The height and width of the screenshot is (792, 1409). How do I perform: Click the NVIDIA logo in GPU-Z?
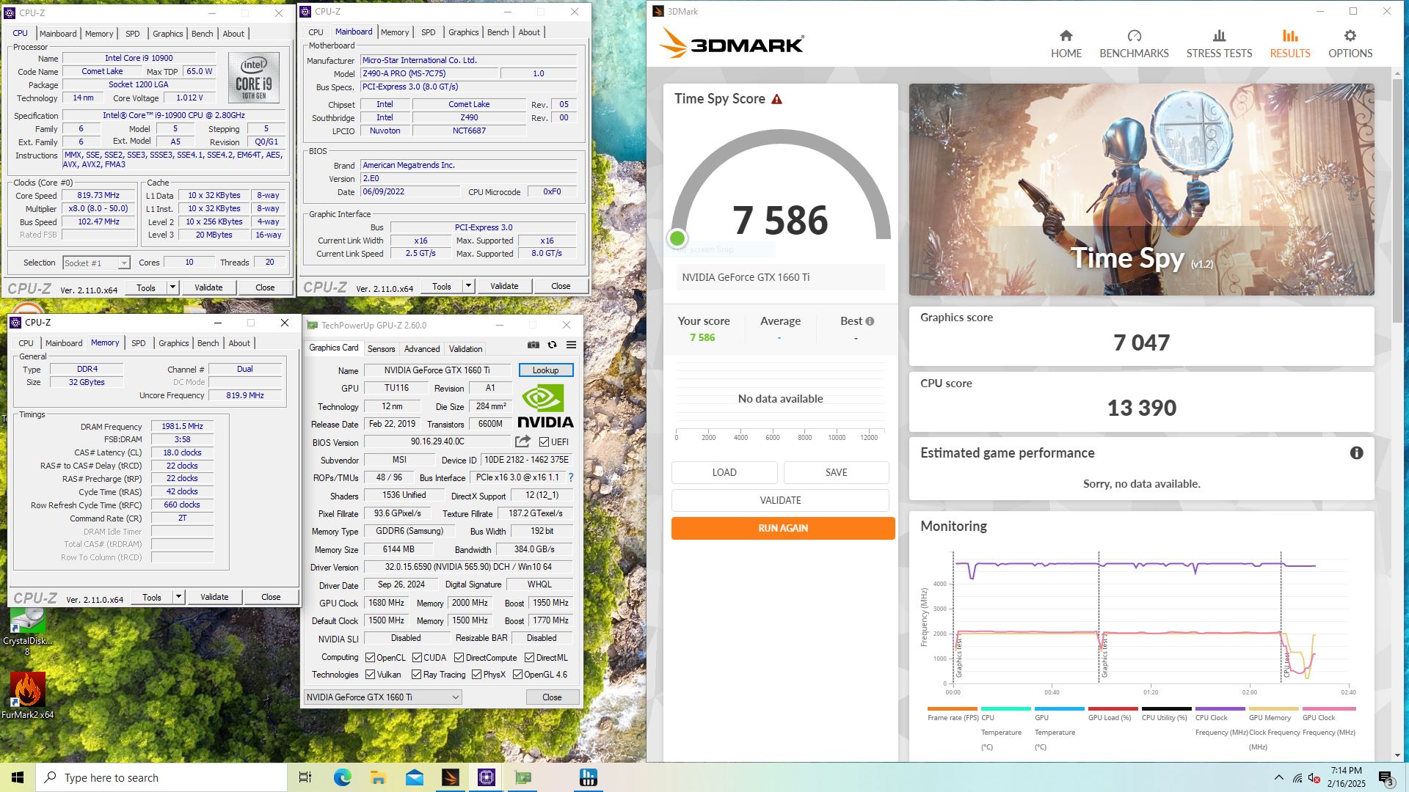coord(545,407)
